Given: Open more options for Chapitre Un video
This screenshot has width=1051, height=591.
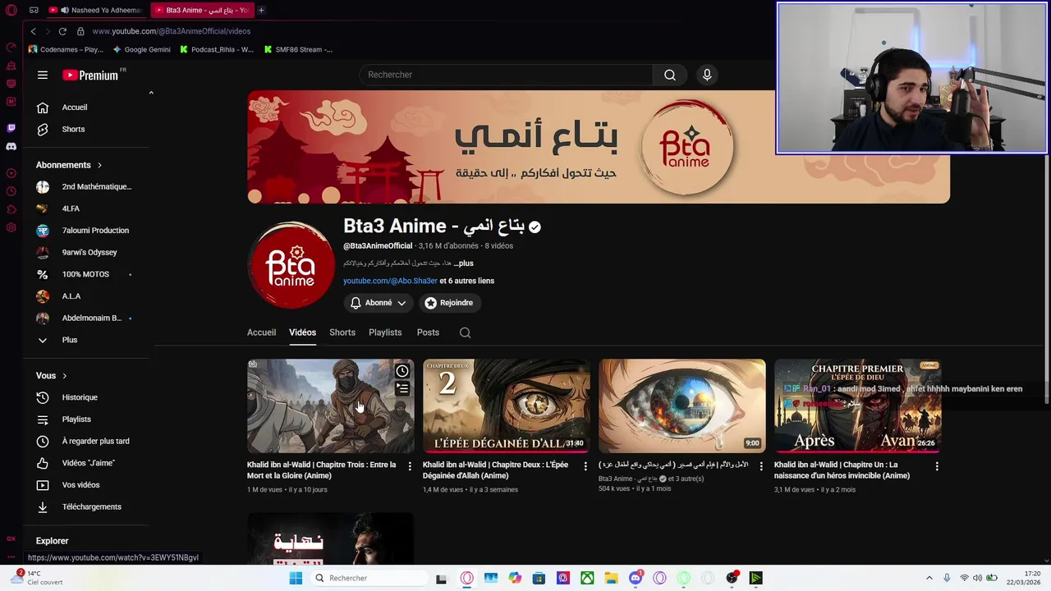Looking at the screenshot, I should pyautogui.click(x=937, y=466).
